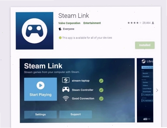Click the Support button in screenshot
The image size is (167, 128).
(x=76, y=114)
